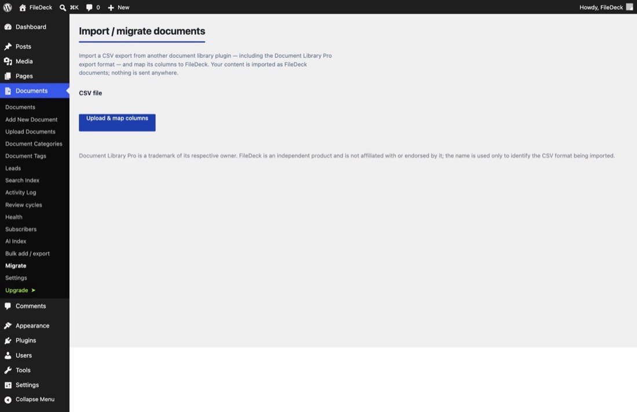The image size is (637, 412).
Task: Select the highlighted Documents menu label
Action: pyautogui.click(x=31, y=91)
